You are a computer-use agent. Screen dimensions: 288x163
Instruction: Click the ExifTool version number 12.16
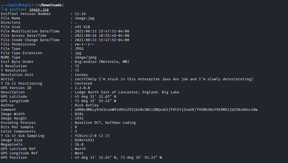[80, 14]
